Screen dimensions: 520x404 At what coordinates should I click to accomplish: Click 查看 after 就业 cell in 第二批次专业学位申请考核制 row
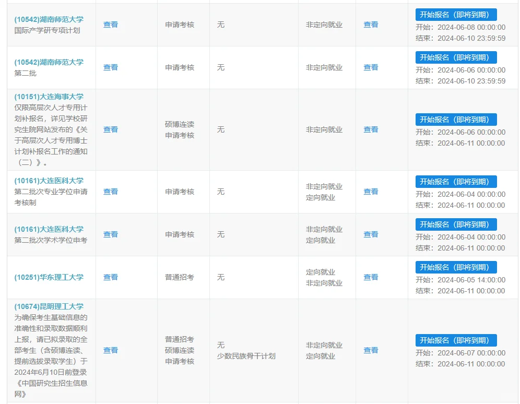(x=371, y=192)
